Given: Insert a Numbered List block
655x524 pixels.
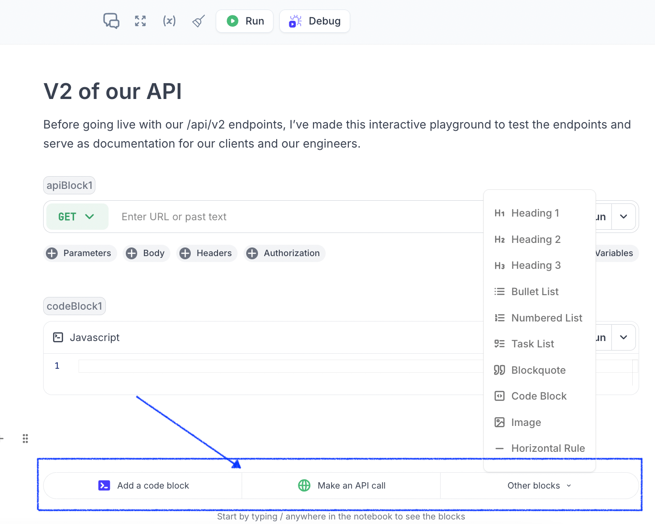Looking at the screenshot, I should tap(540, 318).
